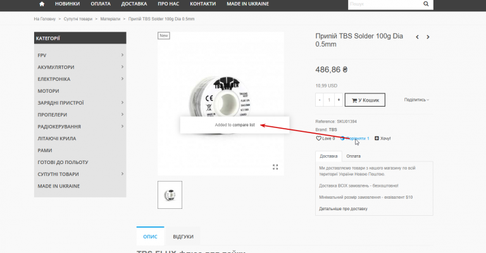Image resolution: width=486 pixels, height=253 pixels.
Task: Decrease quantity with minus button
Action: click(320, 100)
